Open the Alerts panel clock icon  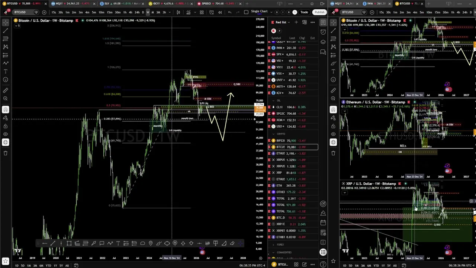click(x=323, y=32)
